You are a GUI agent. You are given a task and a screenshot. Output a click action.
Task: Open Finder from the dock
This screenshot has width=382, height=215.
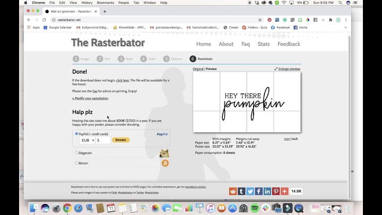pos(34,208)
